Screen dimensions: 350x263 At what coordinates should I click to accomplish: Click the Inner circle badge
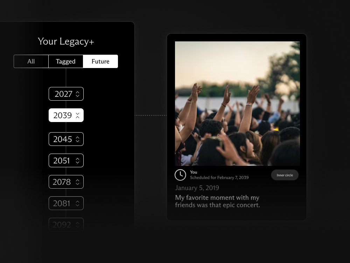[285, 175]
